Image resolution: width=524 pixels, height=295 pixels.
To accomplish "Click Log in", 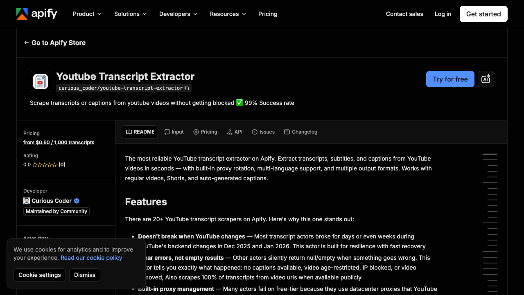I will coord(443,14).
